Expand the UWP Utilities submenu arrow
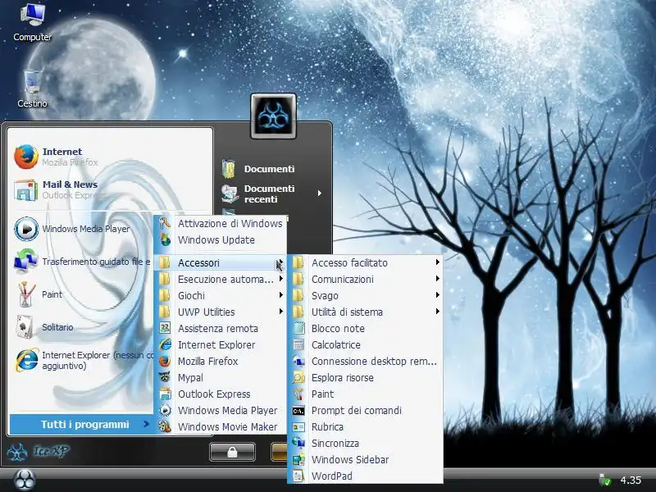 [281, 312]
